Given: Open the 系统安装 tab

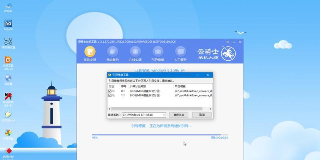Looking at the screenshot, I should (x=90, y=54).
